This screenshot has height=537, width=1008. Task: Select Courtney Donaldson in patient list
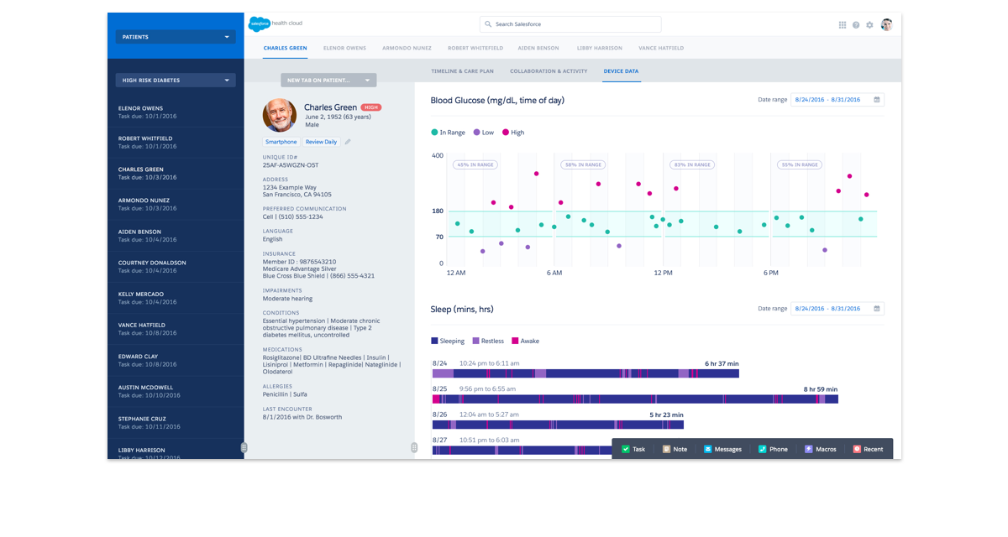[152, 263]
